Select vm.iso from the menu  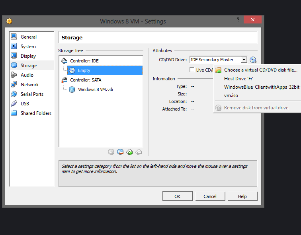[231, 95]
